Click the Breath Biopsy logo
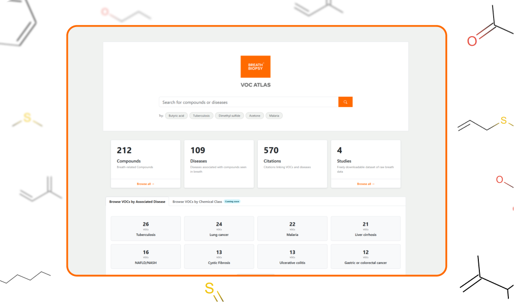 pos(255,67)
